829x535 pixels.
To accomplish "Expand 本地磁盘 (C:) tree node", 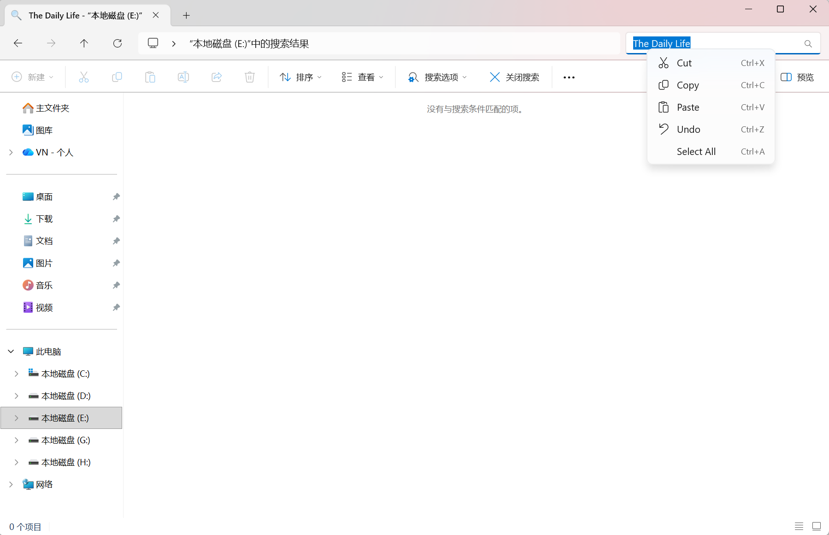I will [x=17, y=374].
